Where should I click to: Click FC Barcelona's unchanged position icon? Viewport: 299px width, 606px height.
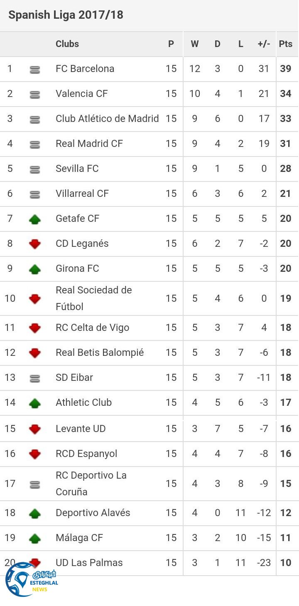pos(35,70)
